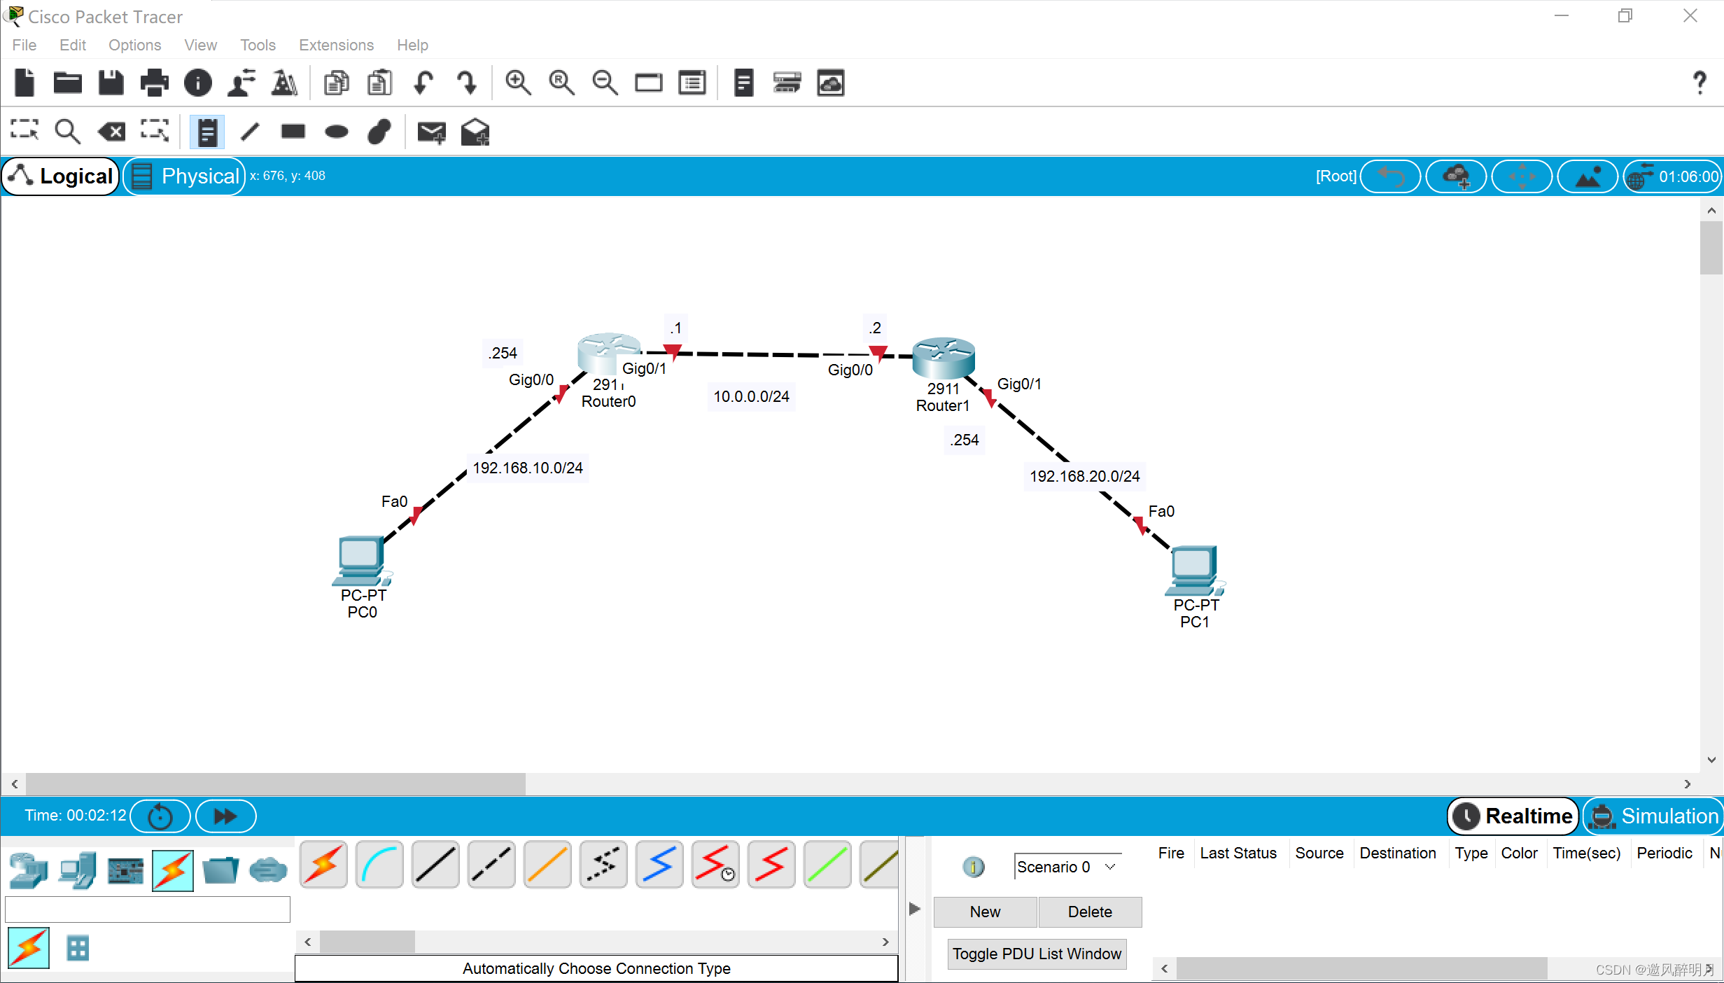
Task: Click the Save floppy disk icon
Action: click(111, 83)
